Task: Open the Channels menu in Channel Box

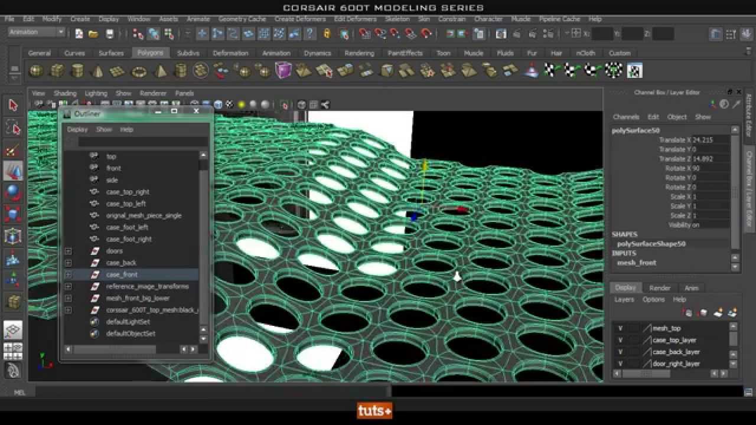Action: coord(626,117)
